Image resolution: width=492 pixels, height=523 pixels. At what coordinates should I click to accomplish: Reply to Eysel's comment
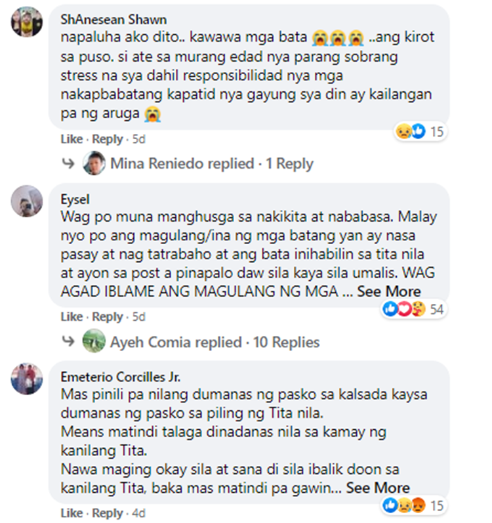coord(108,316)
